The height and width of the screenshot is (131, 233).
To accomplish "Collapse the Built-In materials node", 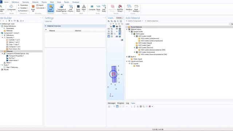I will point(127,57).
